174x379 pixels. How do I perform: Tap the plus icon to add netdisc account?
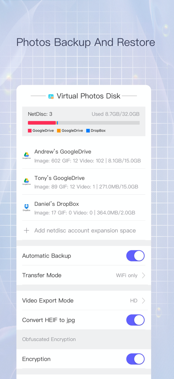27,230
